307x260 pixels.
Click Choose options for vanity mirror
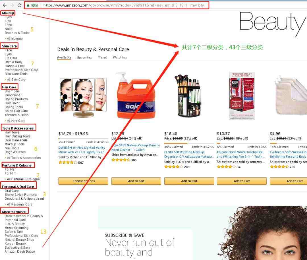coord(83,181)
